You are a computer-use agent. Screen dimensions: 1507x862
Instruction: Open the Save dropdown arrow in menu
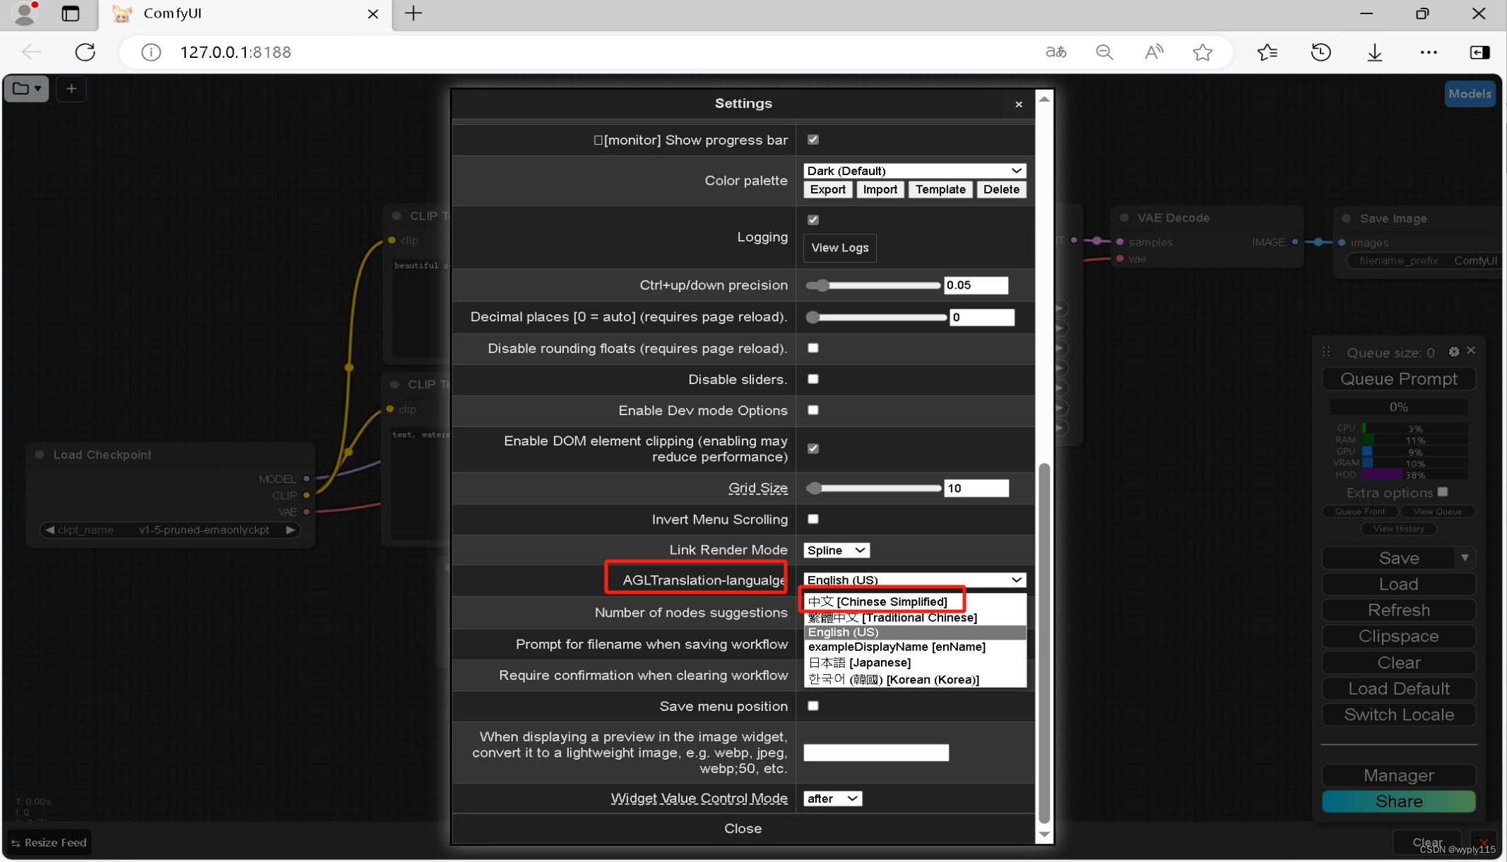coord(1465,558)
